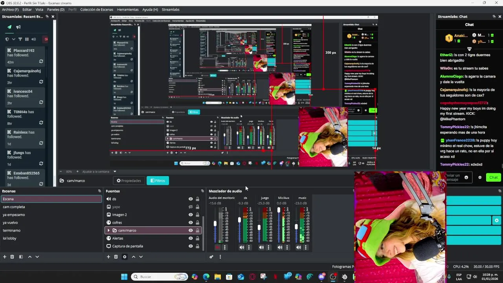503x283 pixels.
Task: Hide the cam/marco group
Action: point(191,230)
